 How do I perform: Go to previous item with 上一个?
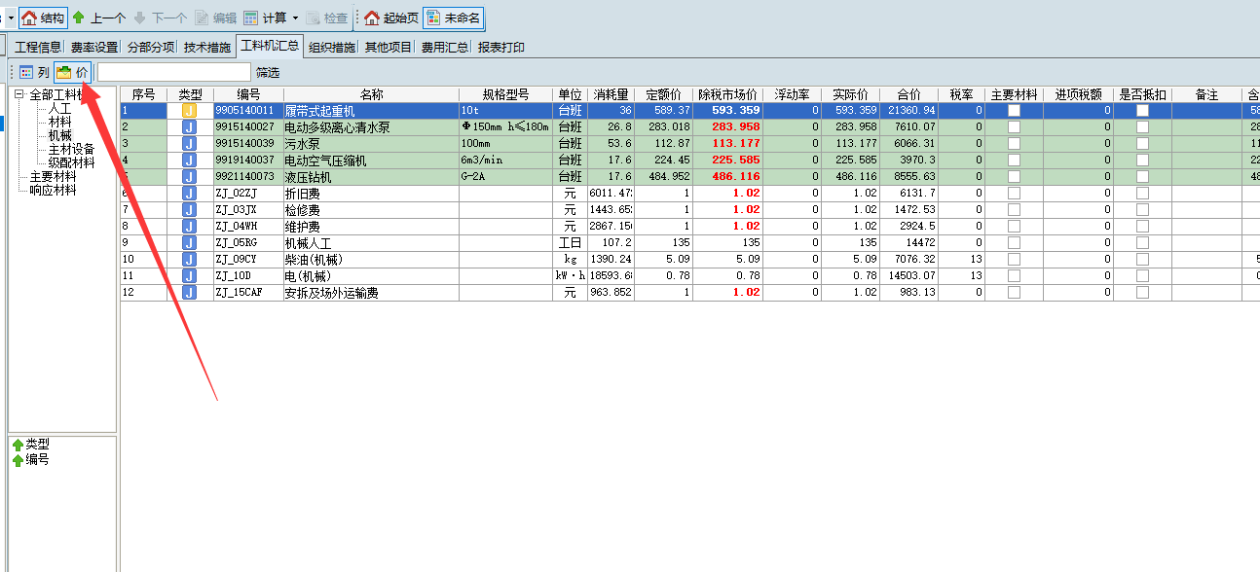click(x=98, y=18)
